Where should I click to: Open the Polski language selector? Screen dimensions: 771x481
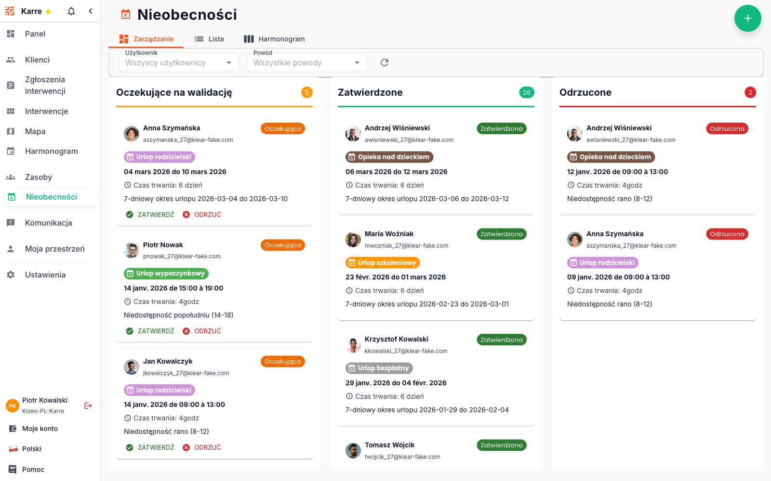32,449
